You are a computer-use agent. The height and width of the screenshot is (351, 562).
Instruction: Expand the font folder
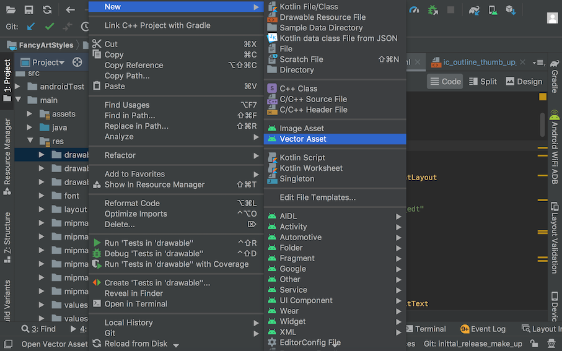(42, 196)
